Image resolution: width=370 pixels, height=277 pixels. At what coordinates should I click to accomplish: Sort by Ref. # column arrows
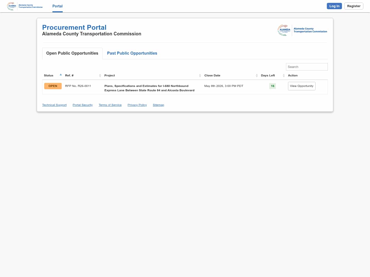(100, 75)
